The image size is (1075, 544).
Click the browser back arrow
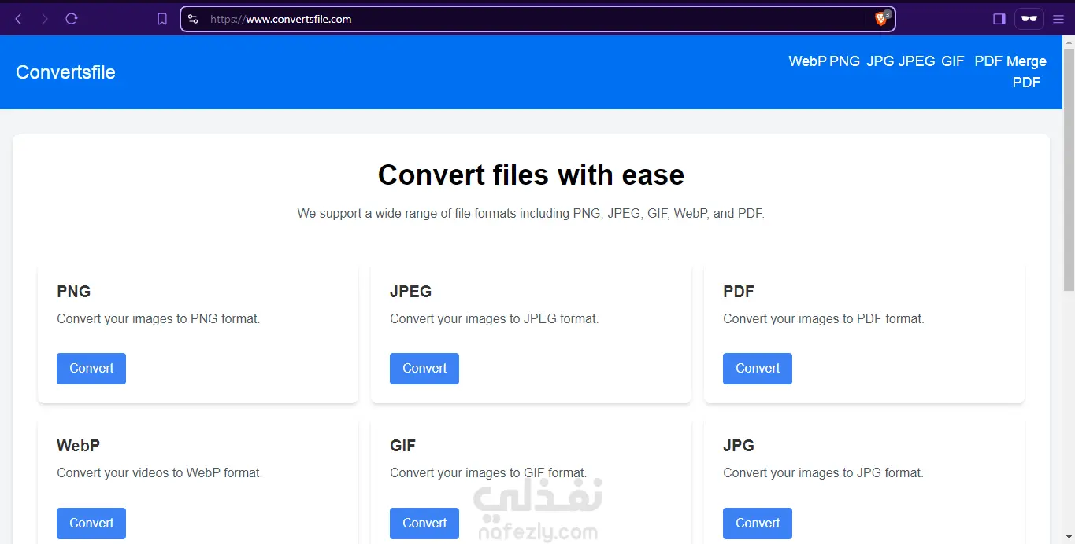coord(19,19)
